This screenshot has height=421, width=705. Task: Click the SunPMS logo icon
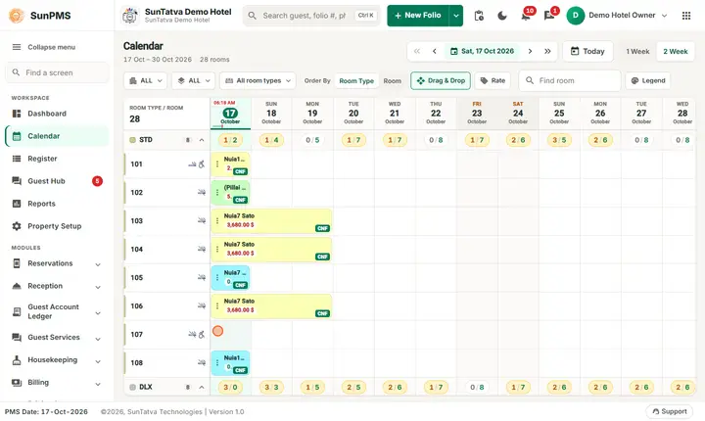click(17, 16)
